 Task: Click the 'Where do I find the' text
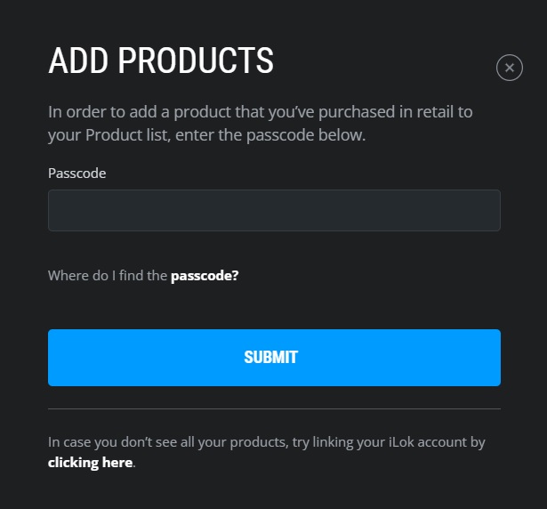[108, 276]
